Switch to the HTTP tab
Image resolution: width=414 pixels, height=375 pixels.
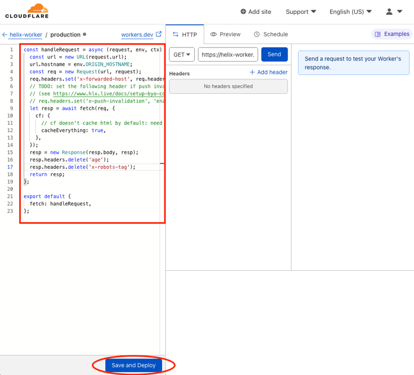click(185, 35)
